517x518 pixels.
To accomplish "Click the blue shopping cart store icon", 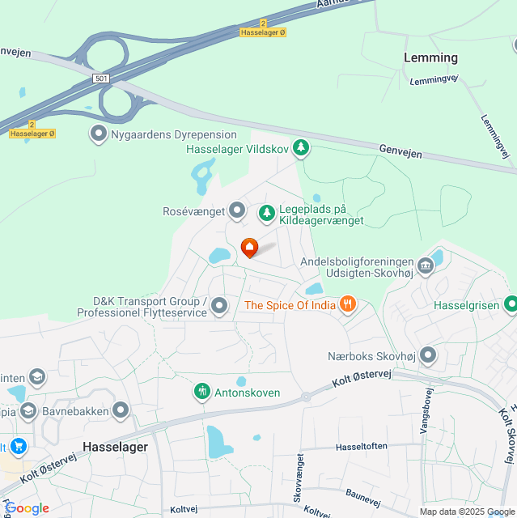I will tap(19, 447).
